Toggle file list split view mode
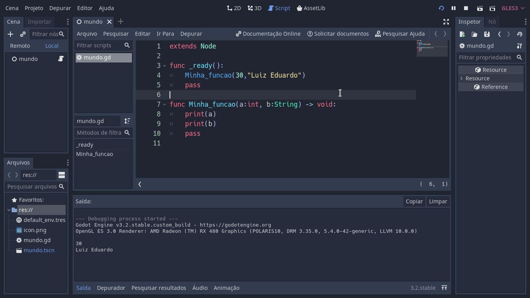530x298 pixels. click(62, 175)
